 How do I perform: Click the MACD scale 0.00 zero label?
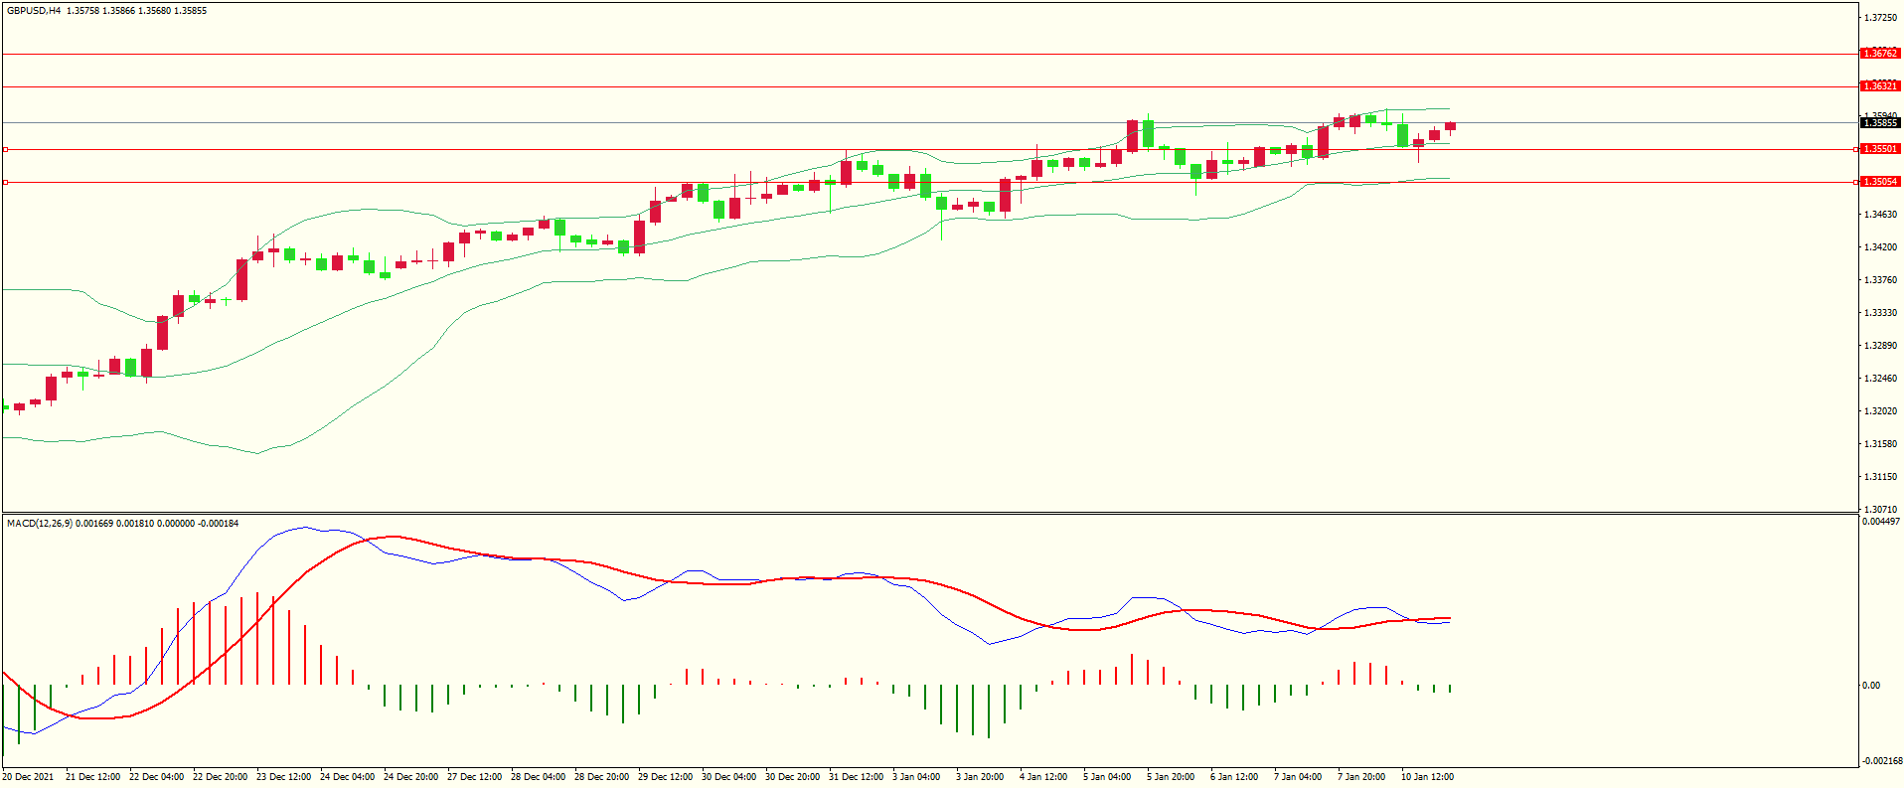point(1870,686)
